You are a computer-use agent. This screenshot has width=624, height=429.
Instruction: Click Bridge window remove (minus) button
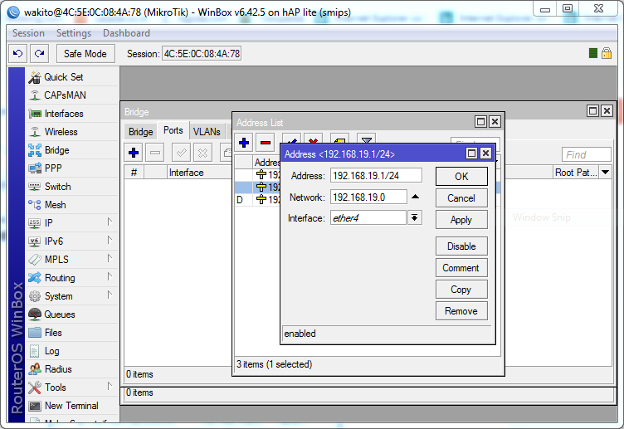[x=155, y=153]
